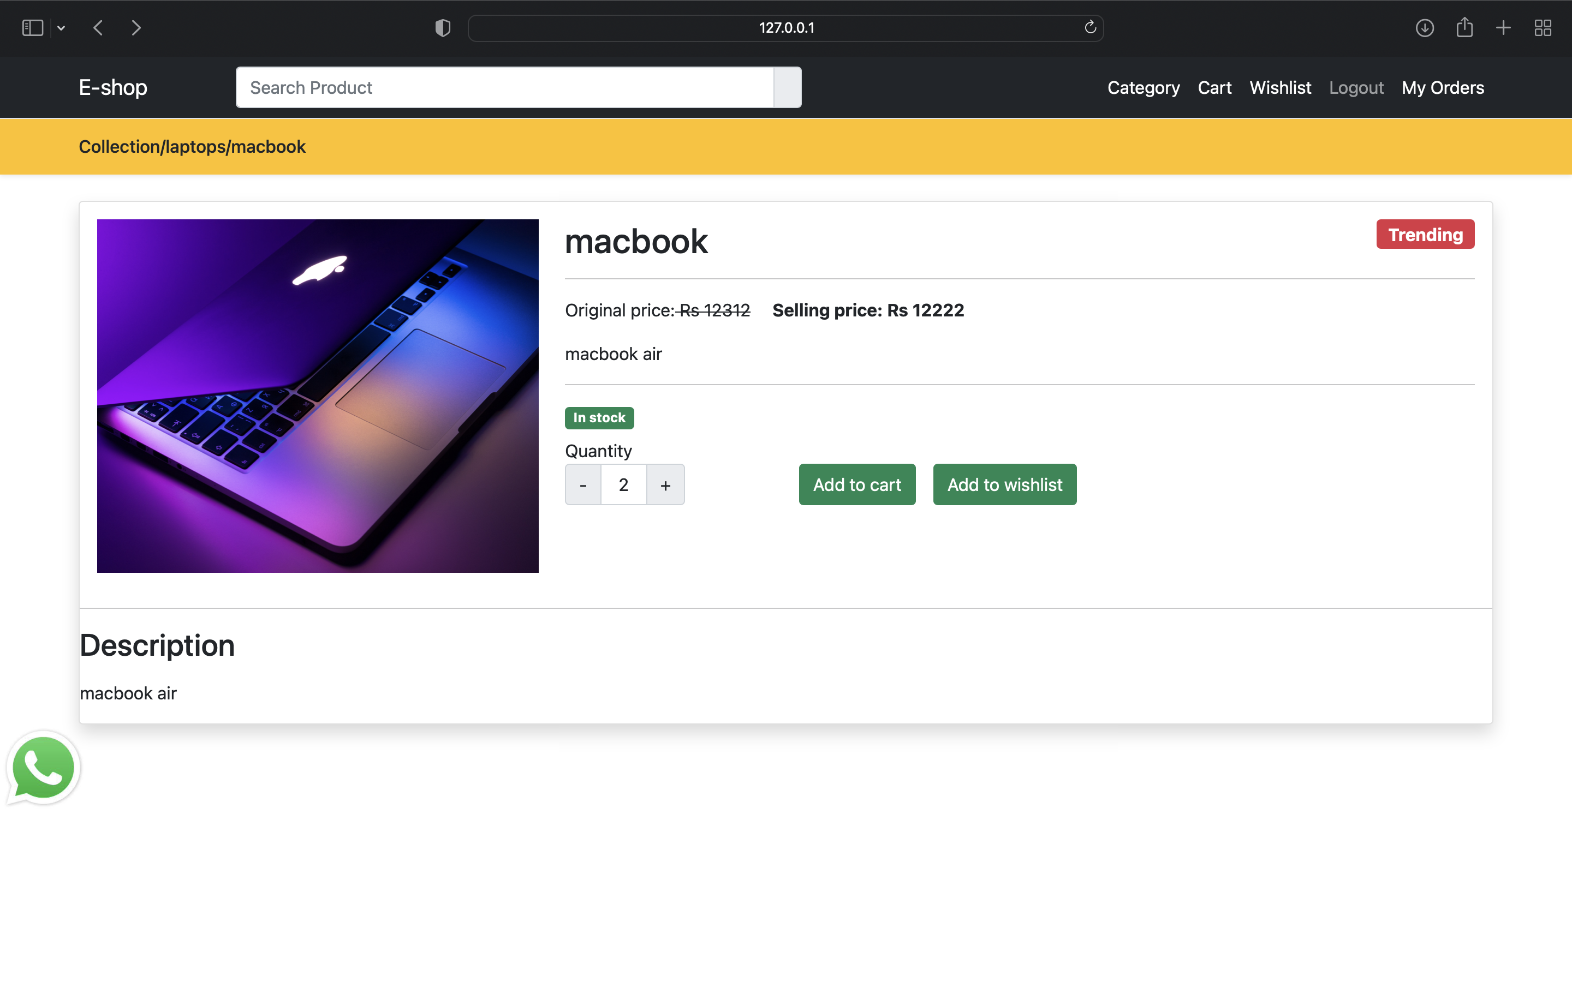Viewport: 1572px width, 982px height.
Task: Click the Search Product input field
Action: (505, 88)
